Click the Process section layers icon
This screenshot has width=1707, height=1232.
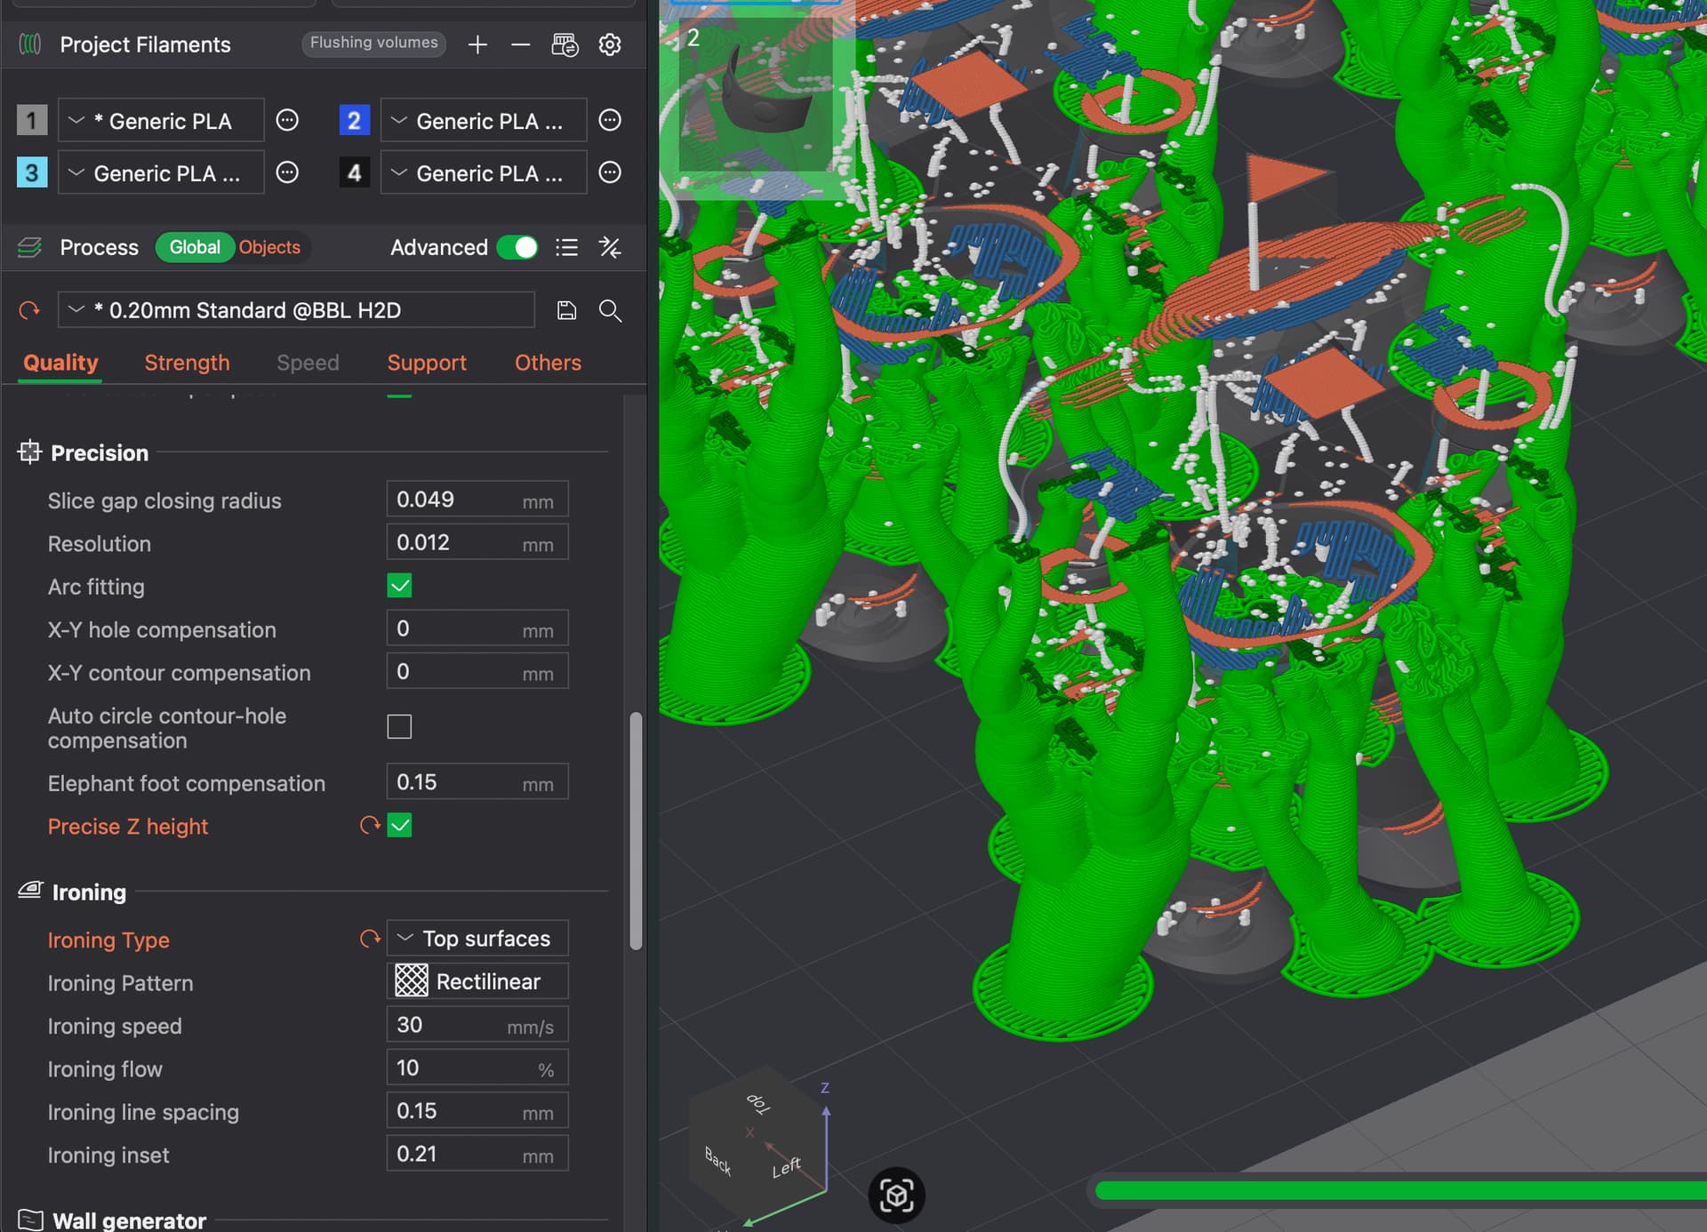[x=30, y=247]
